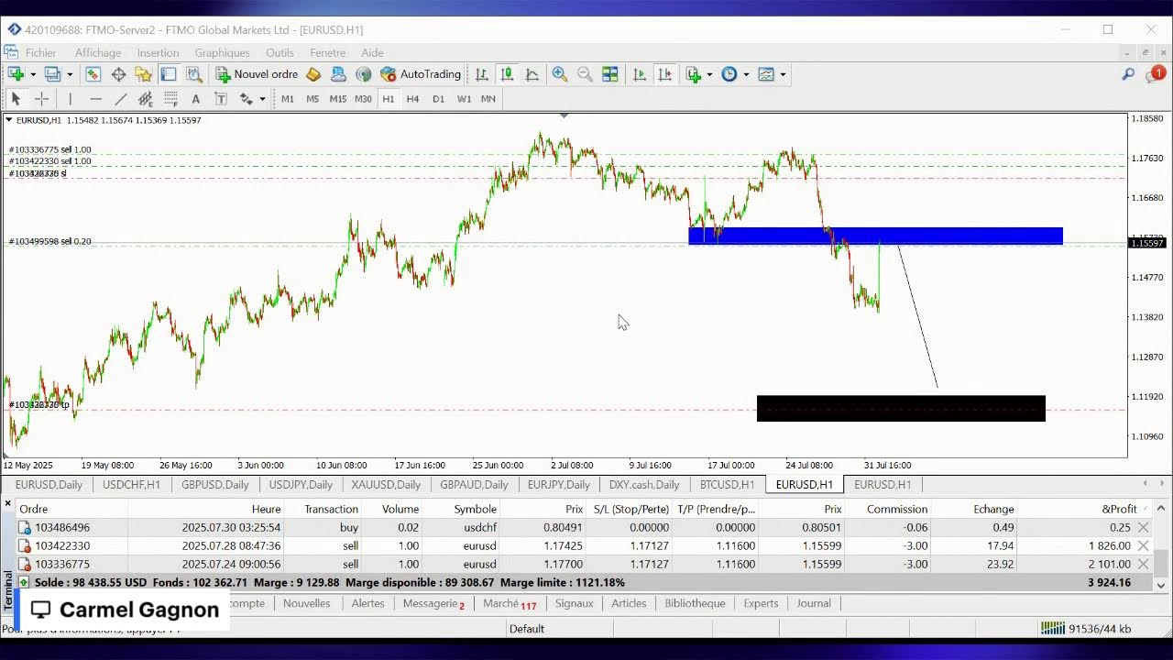Viewport: 1173px width, 660px height.
Task: Toggle the Terminal panel icon
Action: click(x=169, y=74)
